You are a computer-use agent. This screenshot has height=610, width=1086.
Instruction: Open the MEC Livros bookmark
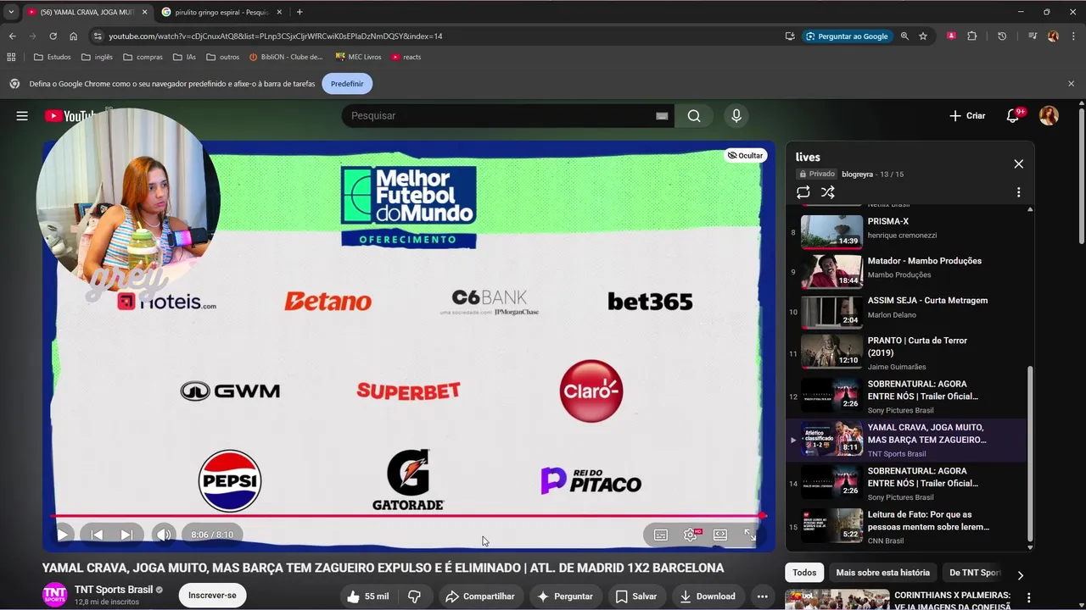pos(358,57)
